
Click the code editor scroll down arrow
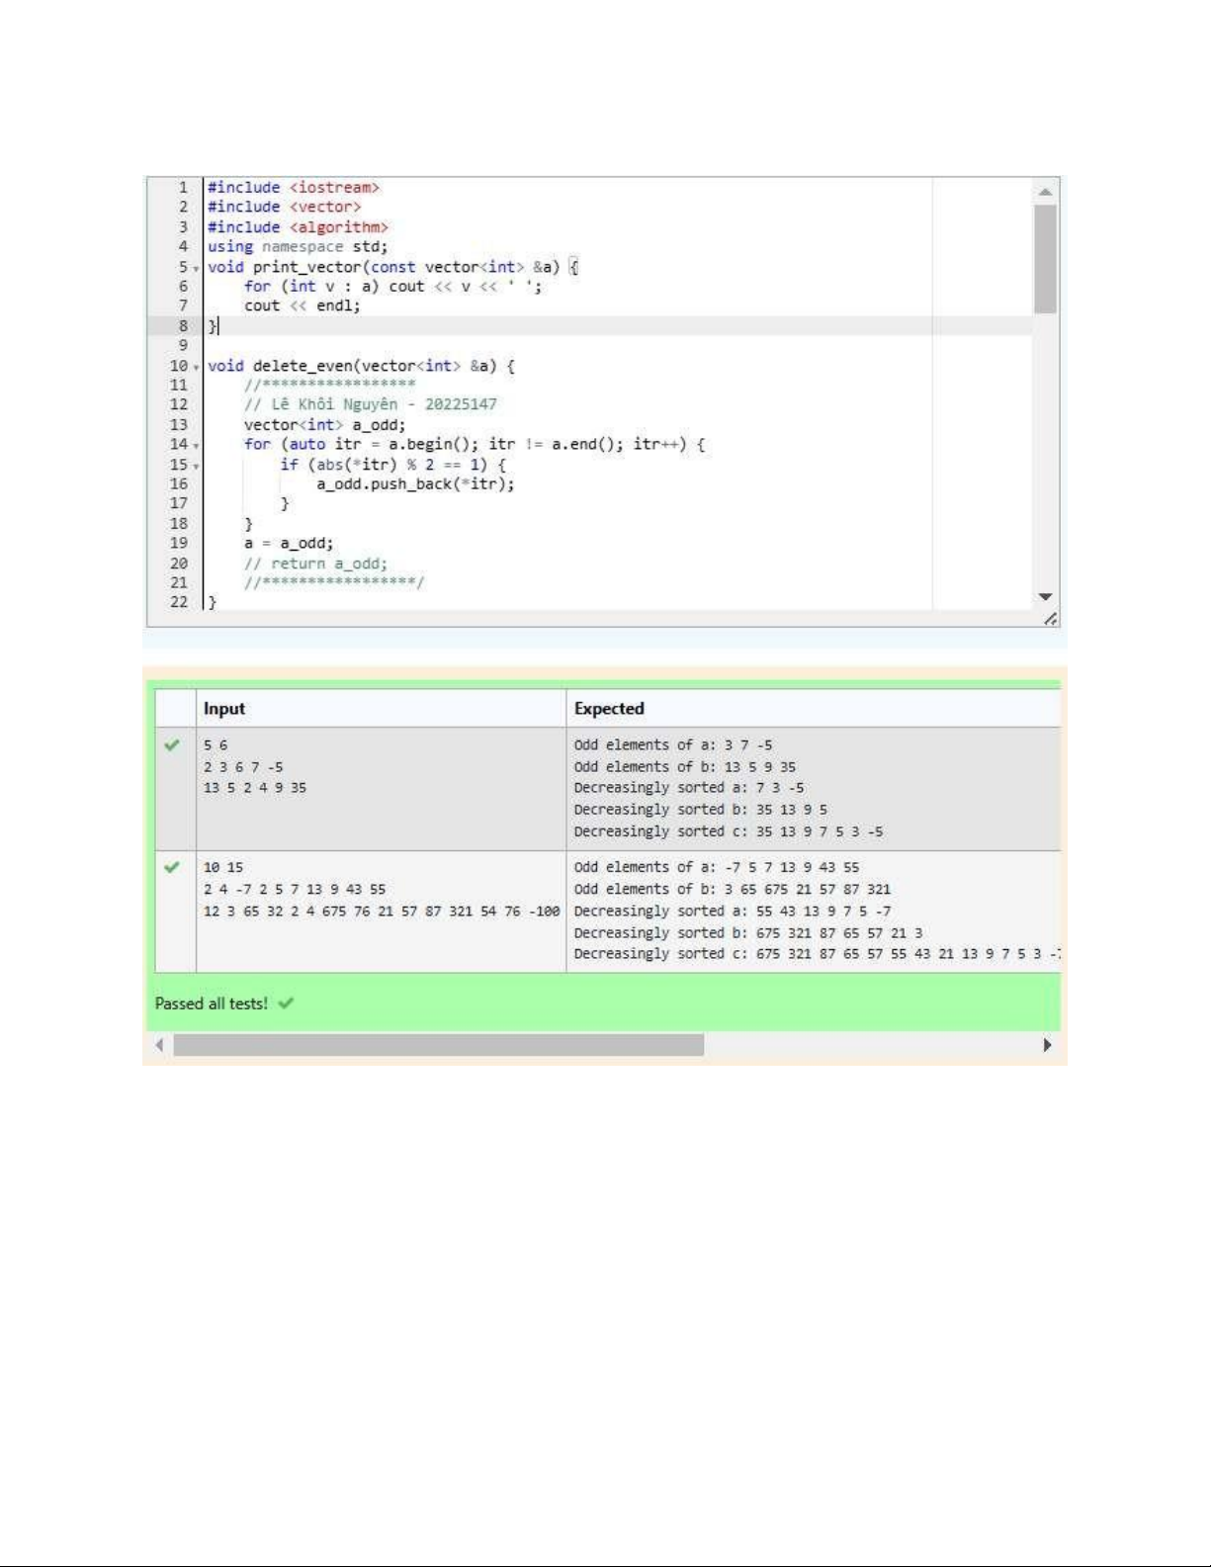(1045, 597)
